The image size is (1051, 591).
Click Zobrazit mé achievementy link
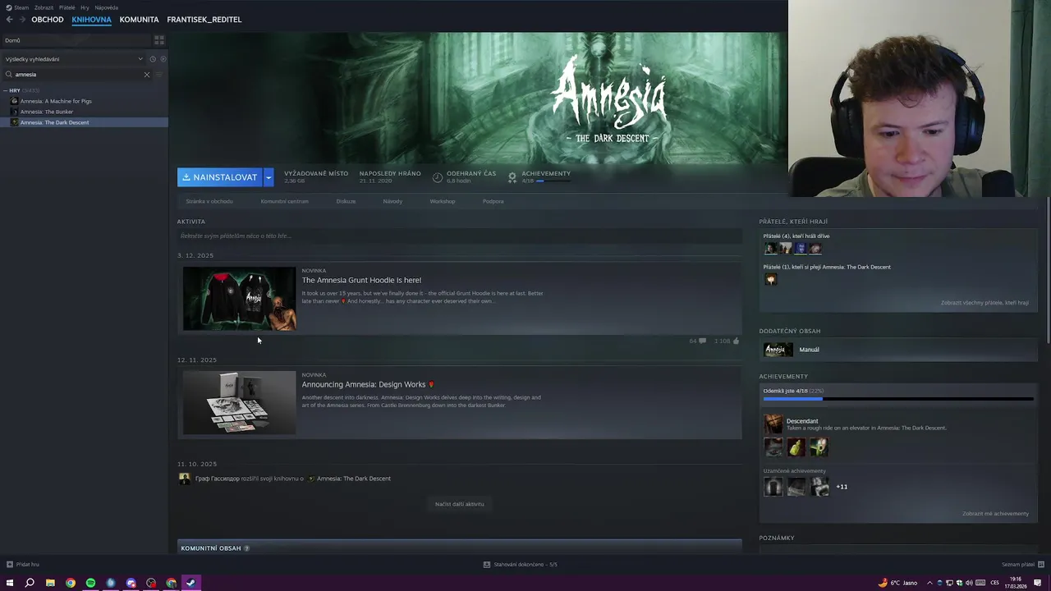pos(995,514)
